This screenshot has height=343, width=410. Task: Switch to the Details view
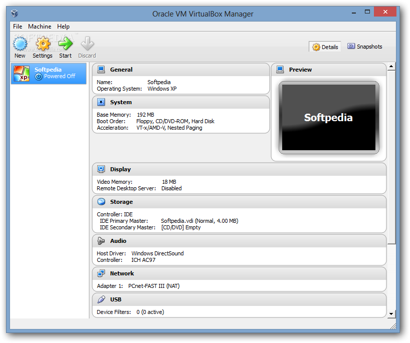point(325,47)
